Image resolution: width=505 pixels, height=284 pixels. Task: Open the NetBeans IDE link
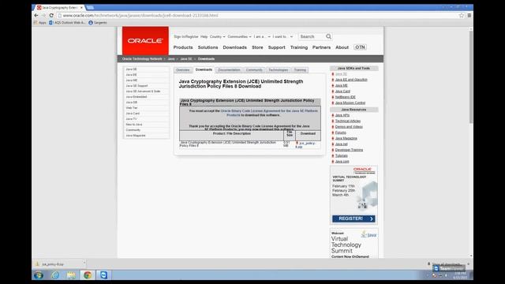pyautogui.click(x=346, y=97)
